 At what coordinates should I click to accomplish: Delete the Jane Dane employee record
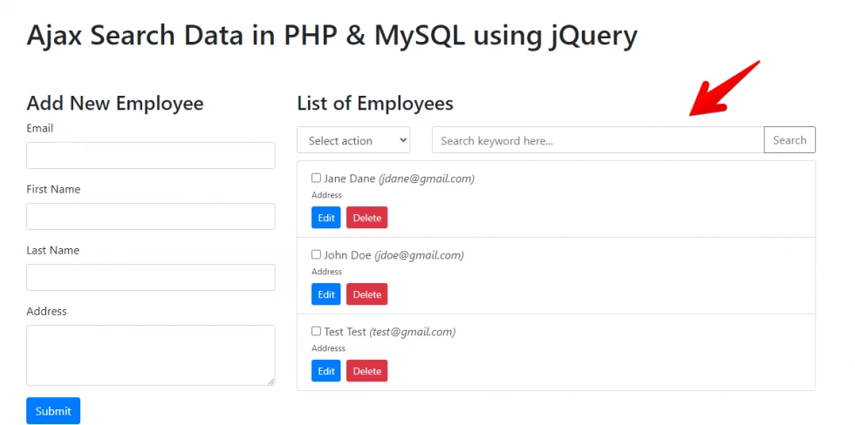[367, 218]
